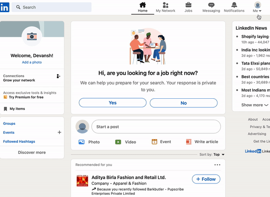Open the Sort by Top dropdown

click(219, 154)
